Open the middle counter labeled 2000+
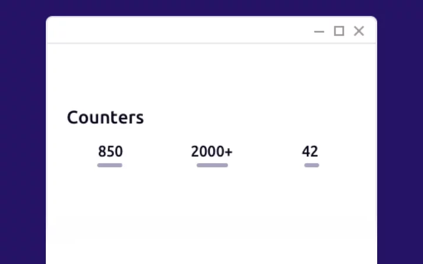 click(211, 151)
